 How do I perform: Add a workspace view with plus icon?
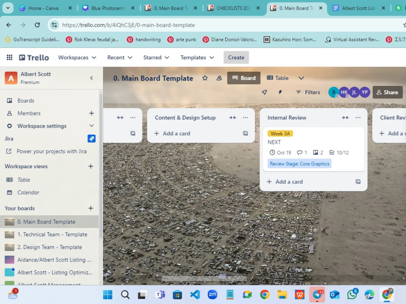click(91, 166)
